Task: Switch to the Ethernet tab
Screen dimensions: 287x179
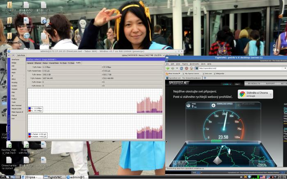Action: coord(38,63)
